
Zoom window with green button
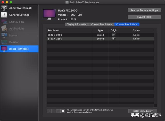coord(11,2)
